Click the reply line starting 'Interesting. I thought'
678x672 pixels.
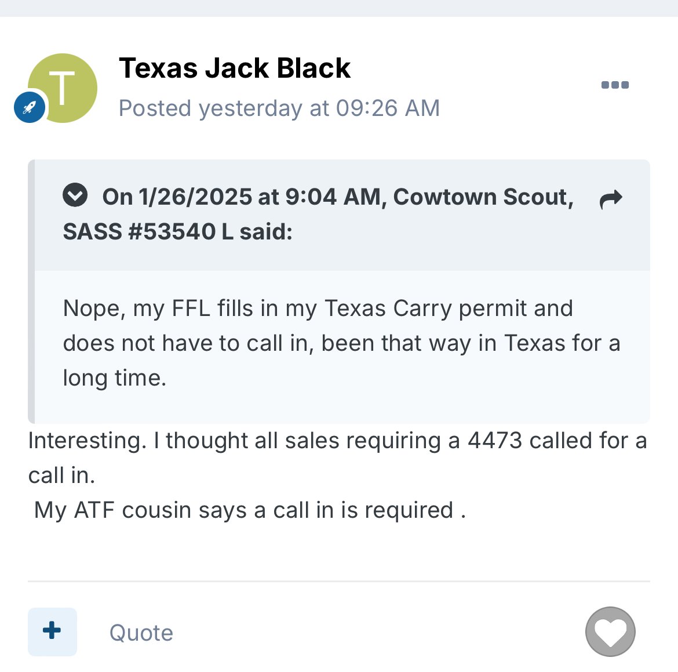tap(337, 441)
